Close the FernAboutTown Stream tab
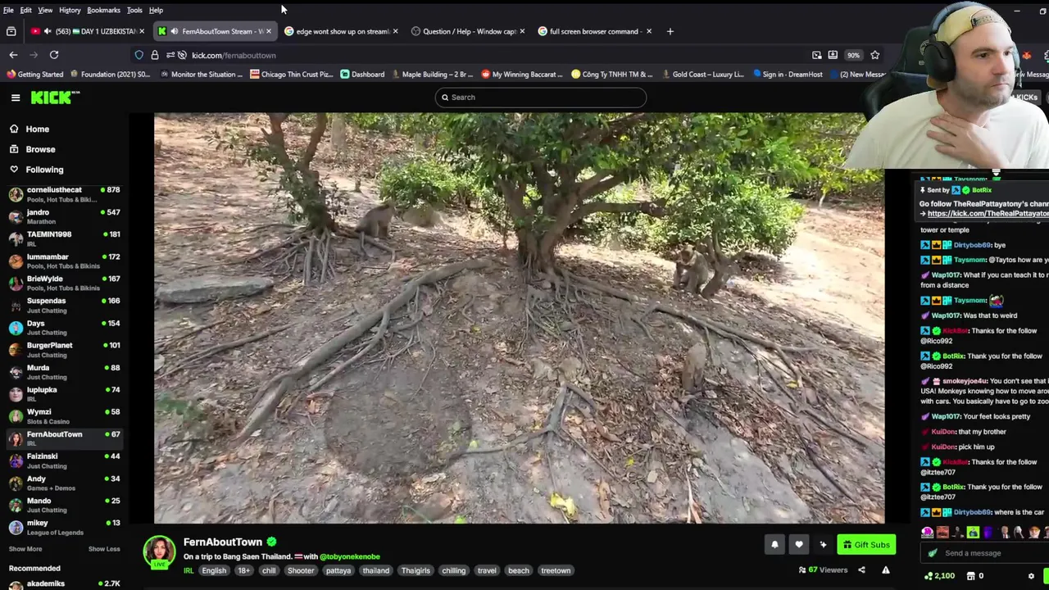Screen dimensions: 1049x590 (269, 31)
